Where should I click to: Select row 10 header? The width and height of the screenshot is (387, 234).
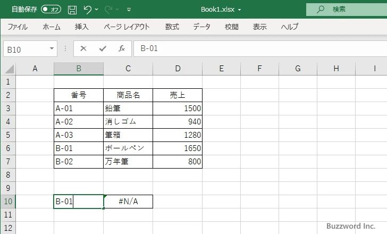click(x=8, y=202)
